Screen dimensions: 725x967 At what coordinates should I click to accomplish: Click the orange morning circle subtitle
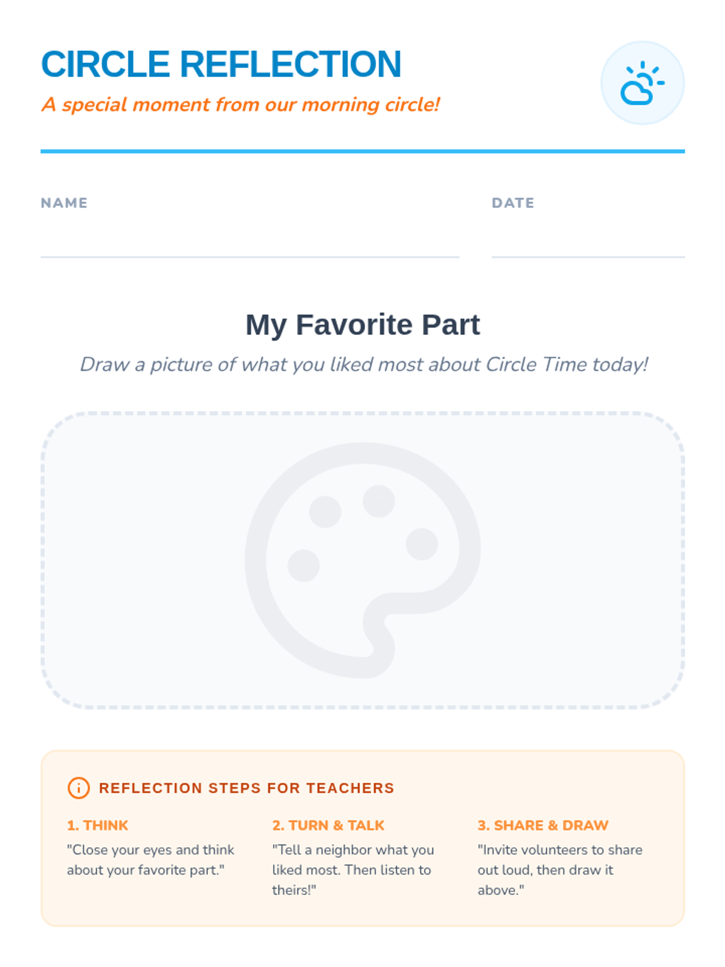pos(240,105)
